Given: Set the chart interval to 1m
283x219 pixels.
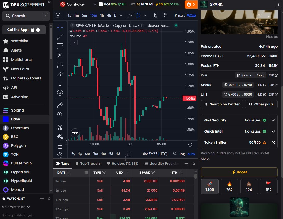Looking at the screenshot, I should (77, 16).
